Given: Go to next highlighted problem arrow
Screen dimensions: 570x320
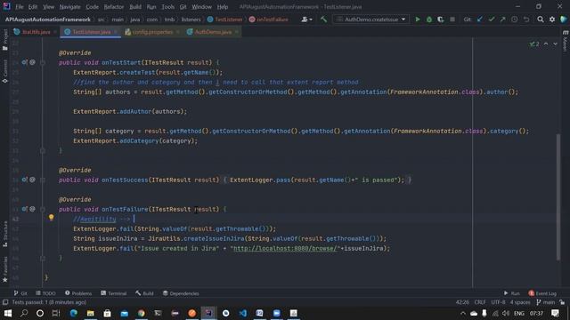Looking at the screenshot, I should point(555,44).
